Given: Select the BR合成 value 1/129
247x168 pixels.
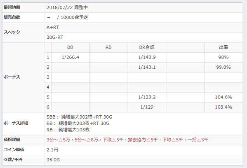Looking at the screenshot, I should point(147,107).
